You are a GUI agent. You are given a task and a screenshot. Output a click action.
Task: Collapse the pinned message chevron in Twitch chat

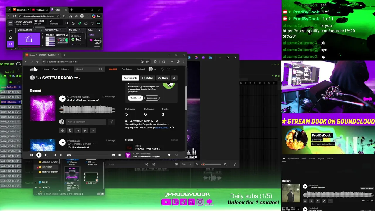[x=81, y=39]
